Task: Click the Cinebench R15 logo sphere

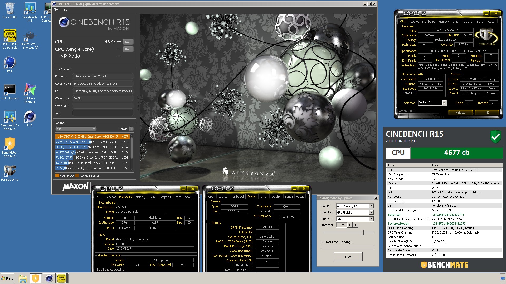Action: 64,22
